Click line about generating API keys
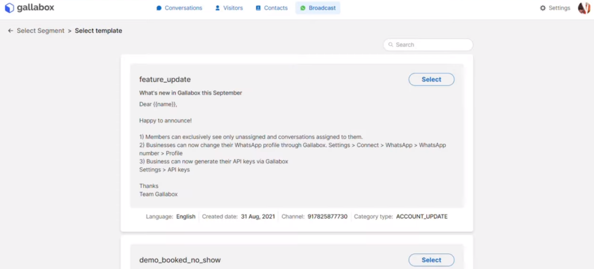The image size is (594, 269). pos(214,161)
